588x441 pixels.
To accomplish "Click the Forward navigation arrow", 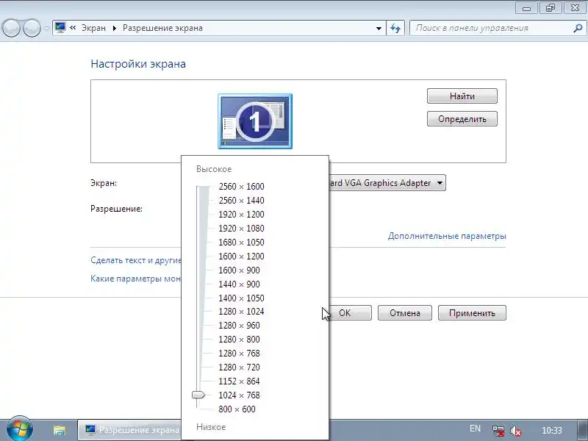I will coord(32,28).
